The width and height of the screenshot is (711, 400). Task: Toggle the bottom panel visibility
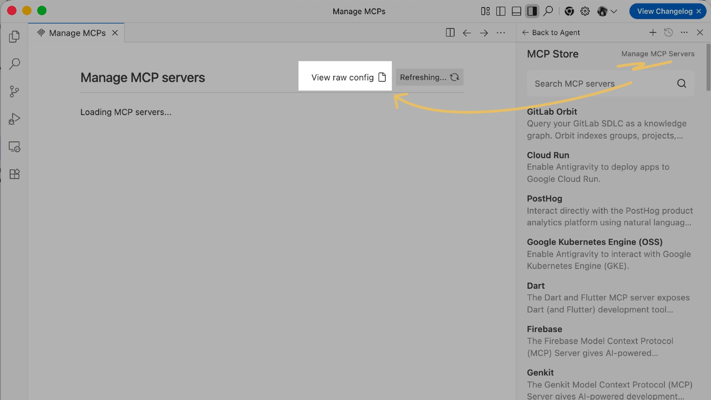[x=516, y=11]
